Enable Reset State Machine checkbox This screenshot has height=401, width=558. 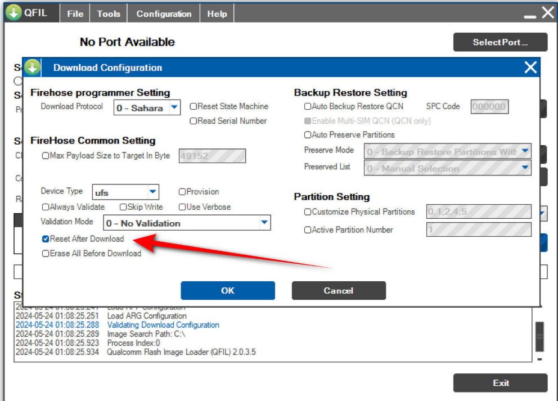tap(193, 106)
